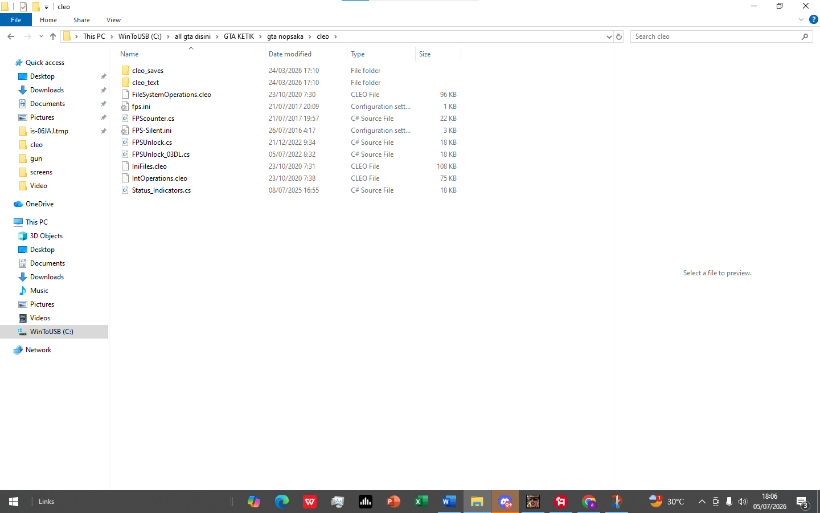Click 'GTA KETIK' breadcrumb segment
The height and width of the screenshot is (513, 820).
point(239,36)
